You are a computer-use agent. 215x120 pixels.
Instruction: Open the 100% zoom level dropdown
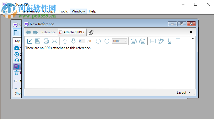(x=120, y=41)
